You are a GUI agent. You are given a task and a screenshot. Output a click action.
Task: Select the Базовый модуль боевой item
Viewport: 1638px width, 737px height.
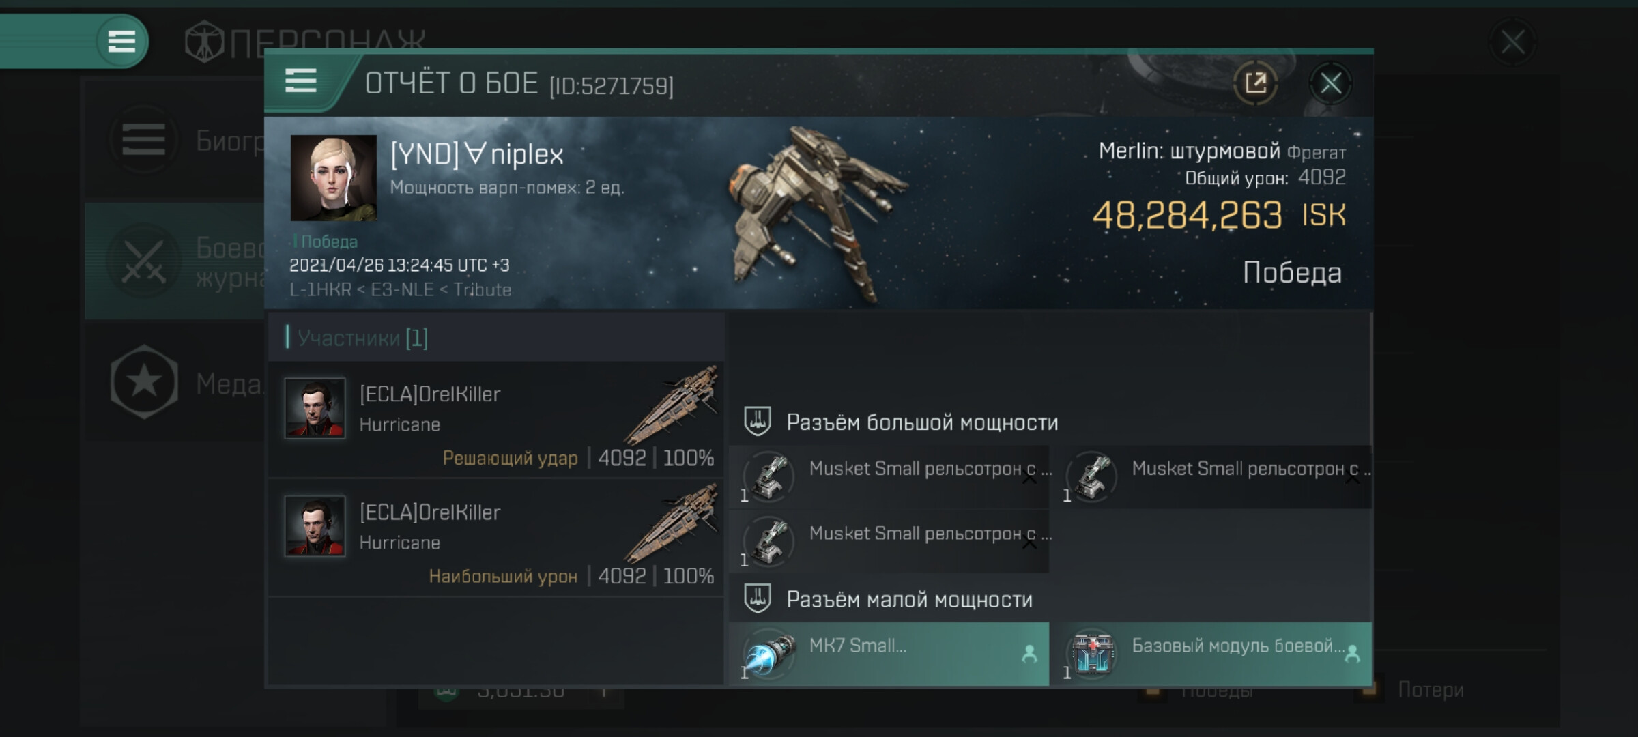1212,654
